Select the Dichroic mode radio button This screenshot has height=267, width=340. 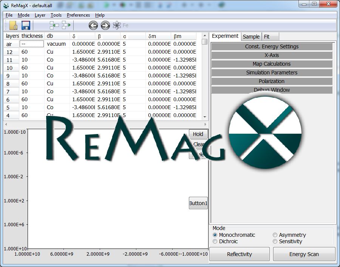(x=215, y=241)
